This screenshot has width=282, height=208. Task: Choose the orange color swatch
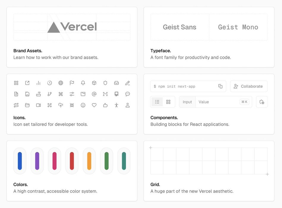[89, 161]
